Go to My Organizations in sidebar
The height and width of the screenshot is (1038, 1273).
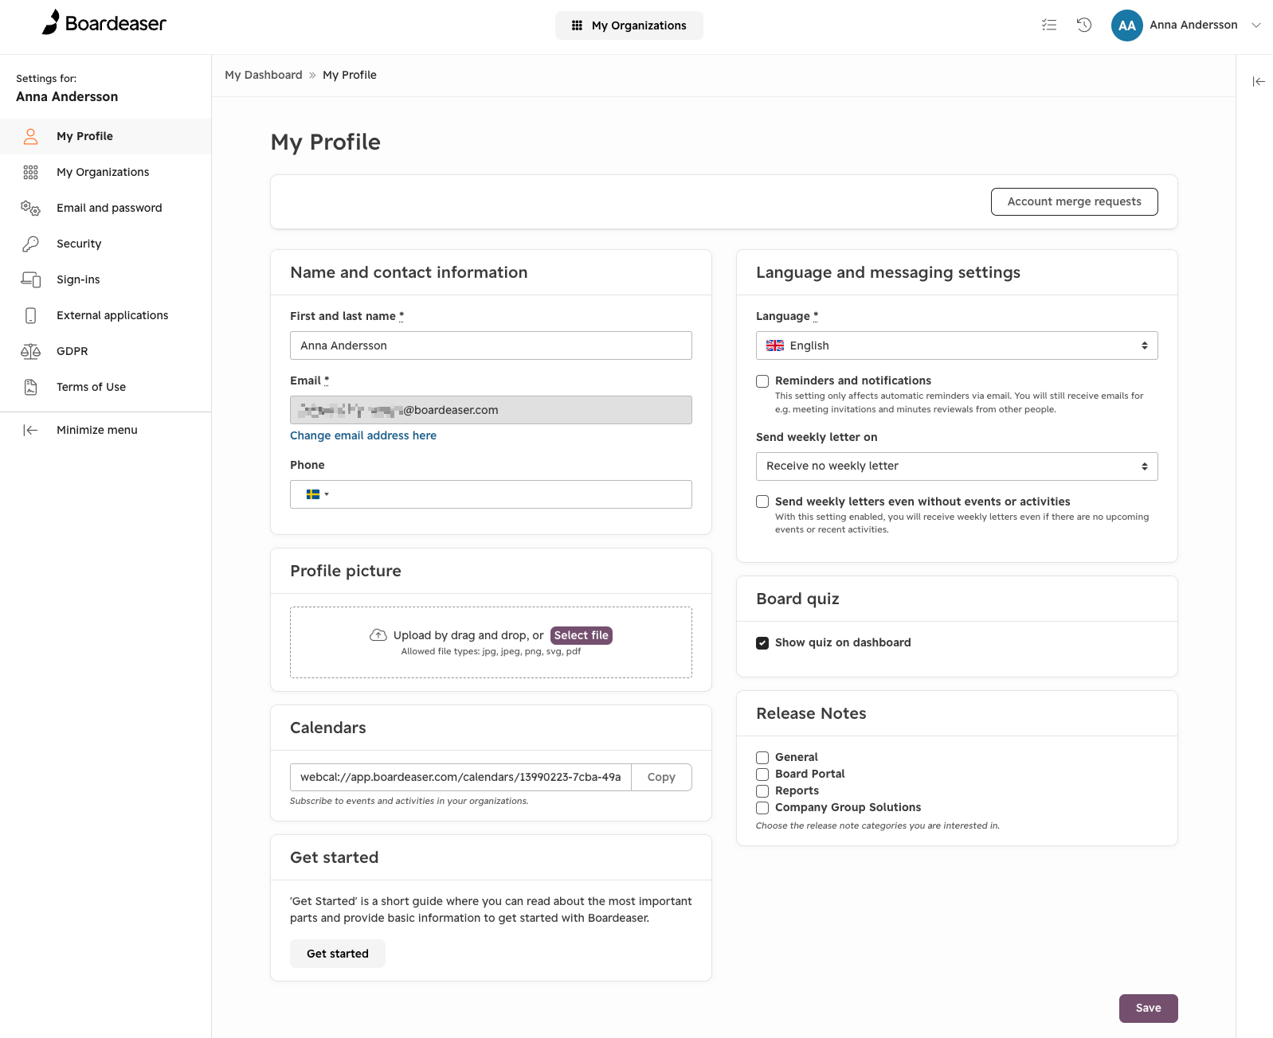pyautogui.click(x=105, y=172)
